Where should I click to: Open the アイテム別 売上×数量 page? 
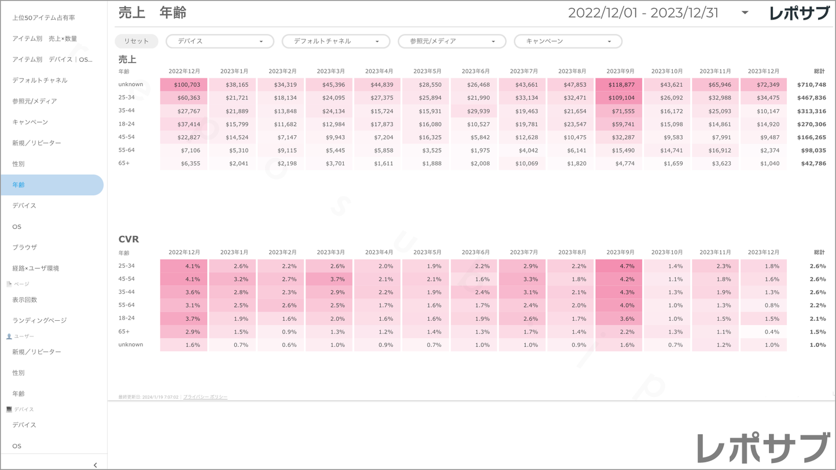[x=45, y=39]
